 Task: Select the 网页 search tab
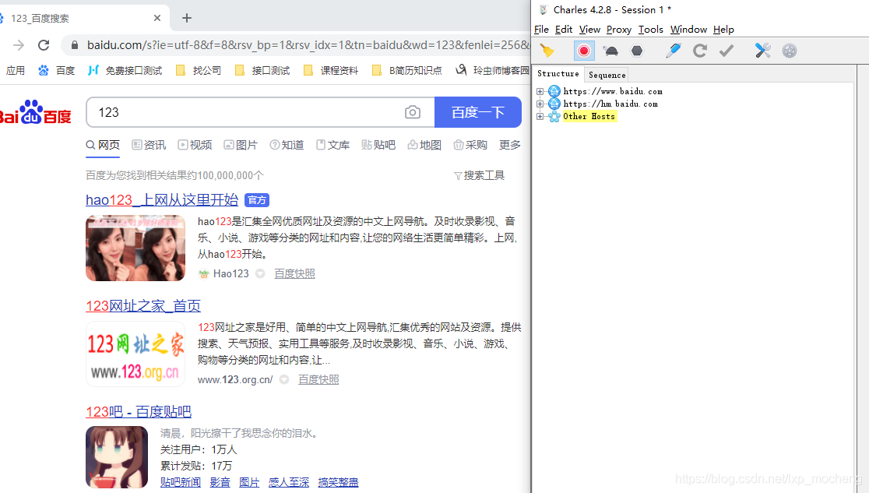(x=103, y=146)
